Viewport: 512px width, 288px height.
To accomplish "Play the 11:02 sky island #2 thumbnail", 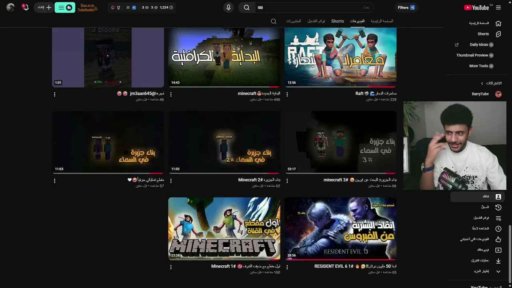I will click(x=224, y=142).
